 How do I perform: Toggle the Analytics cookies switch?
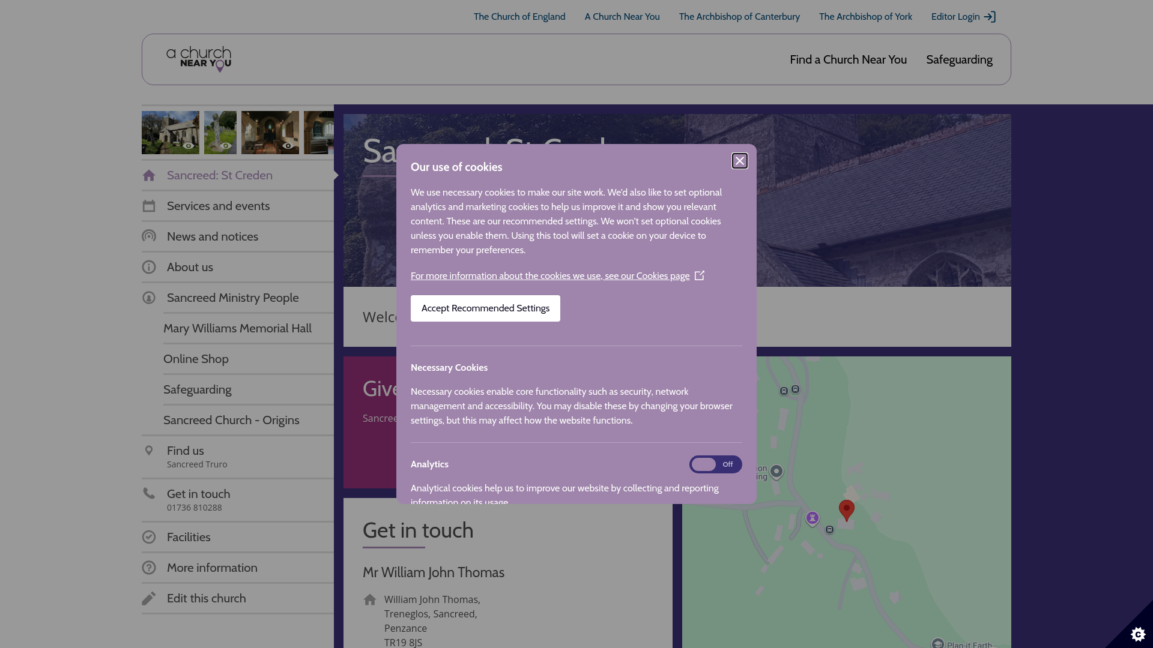pyautogui.click(x=715, y=464)
